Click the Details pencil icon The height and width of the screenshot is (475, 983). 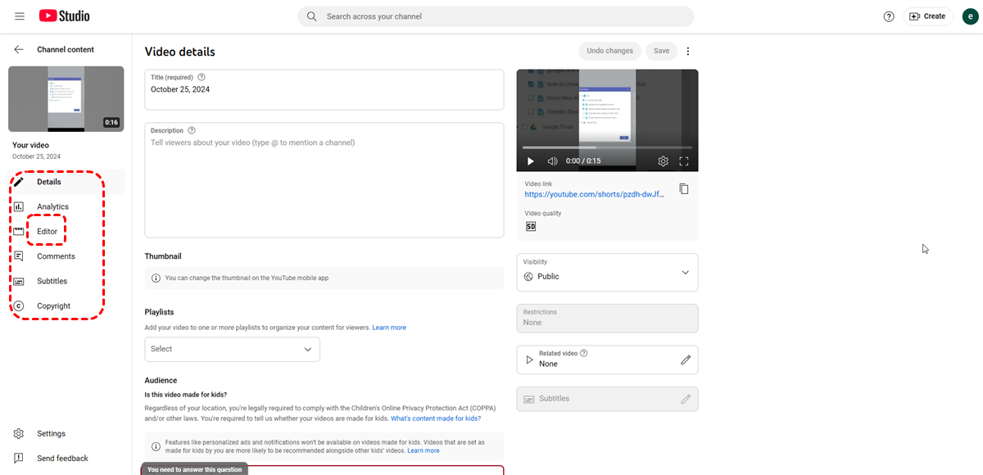[x=19, y=182]
